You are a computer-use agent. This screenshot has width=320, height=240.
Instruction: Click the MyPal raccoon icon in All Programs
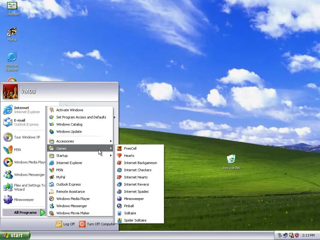pyautogui.click(x=52, y=177)
